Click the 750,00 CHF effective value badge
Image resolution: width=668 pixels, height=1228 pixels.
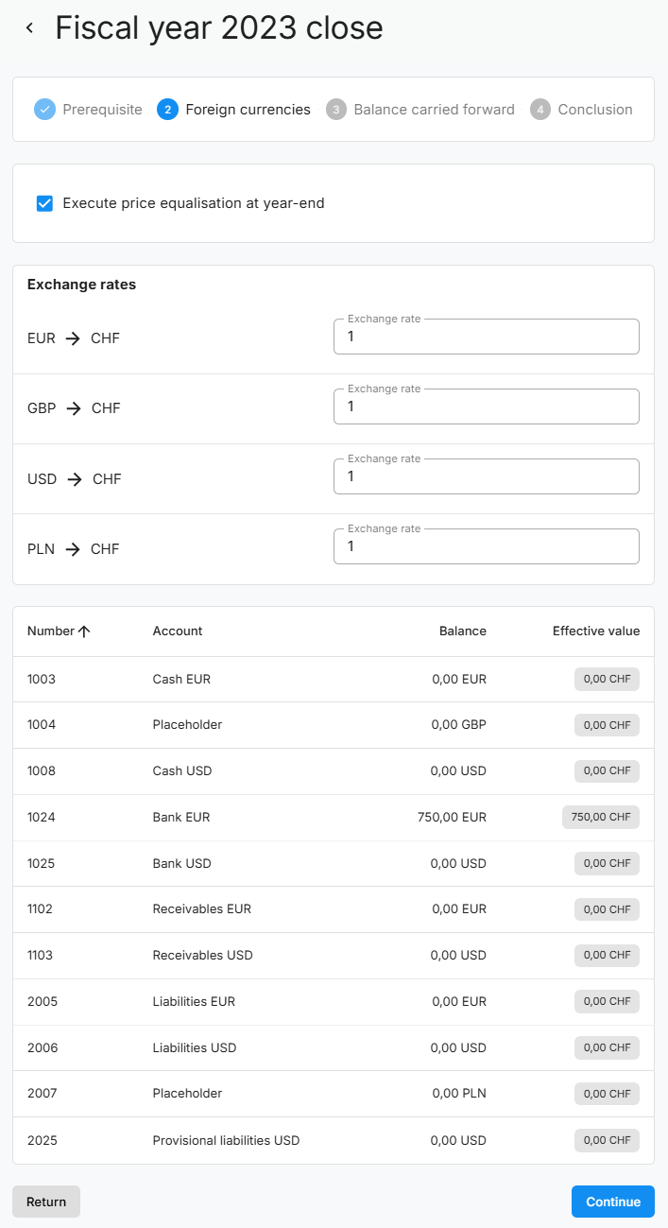tap(600, 817)
